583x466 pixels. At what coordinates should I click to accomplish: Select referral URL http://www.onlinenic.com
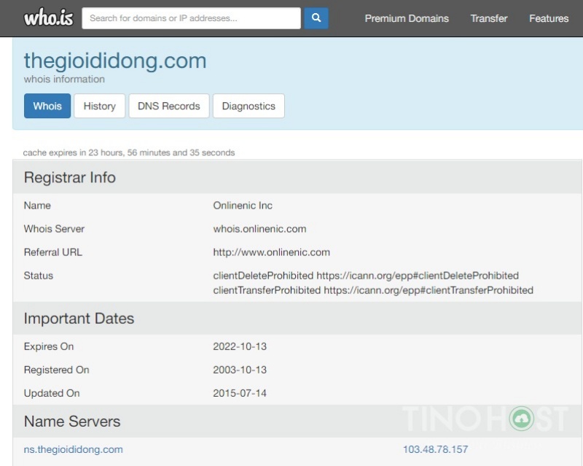click(271, 252)
